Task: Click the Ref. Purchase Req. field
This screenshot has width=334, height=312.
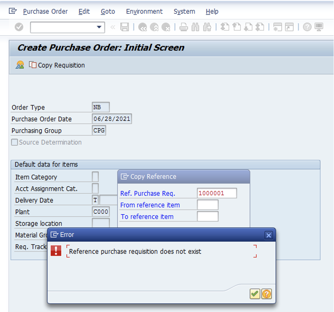Action: [x=217, y=193]
